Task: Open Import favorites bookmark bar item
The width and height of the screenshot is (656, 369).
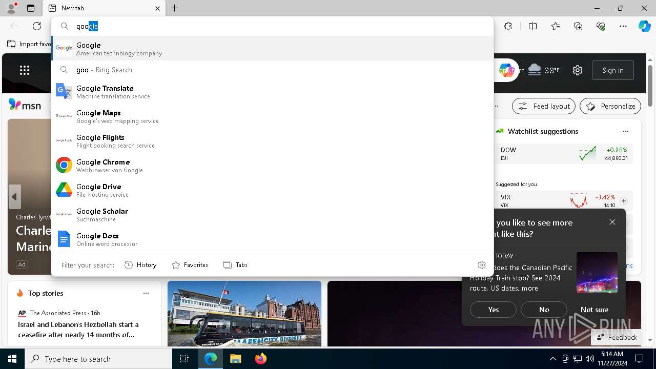Action: (x=30, y=44)
